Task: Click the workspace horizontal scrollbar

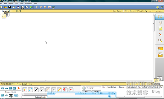Action: (x=46, y=81)
